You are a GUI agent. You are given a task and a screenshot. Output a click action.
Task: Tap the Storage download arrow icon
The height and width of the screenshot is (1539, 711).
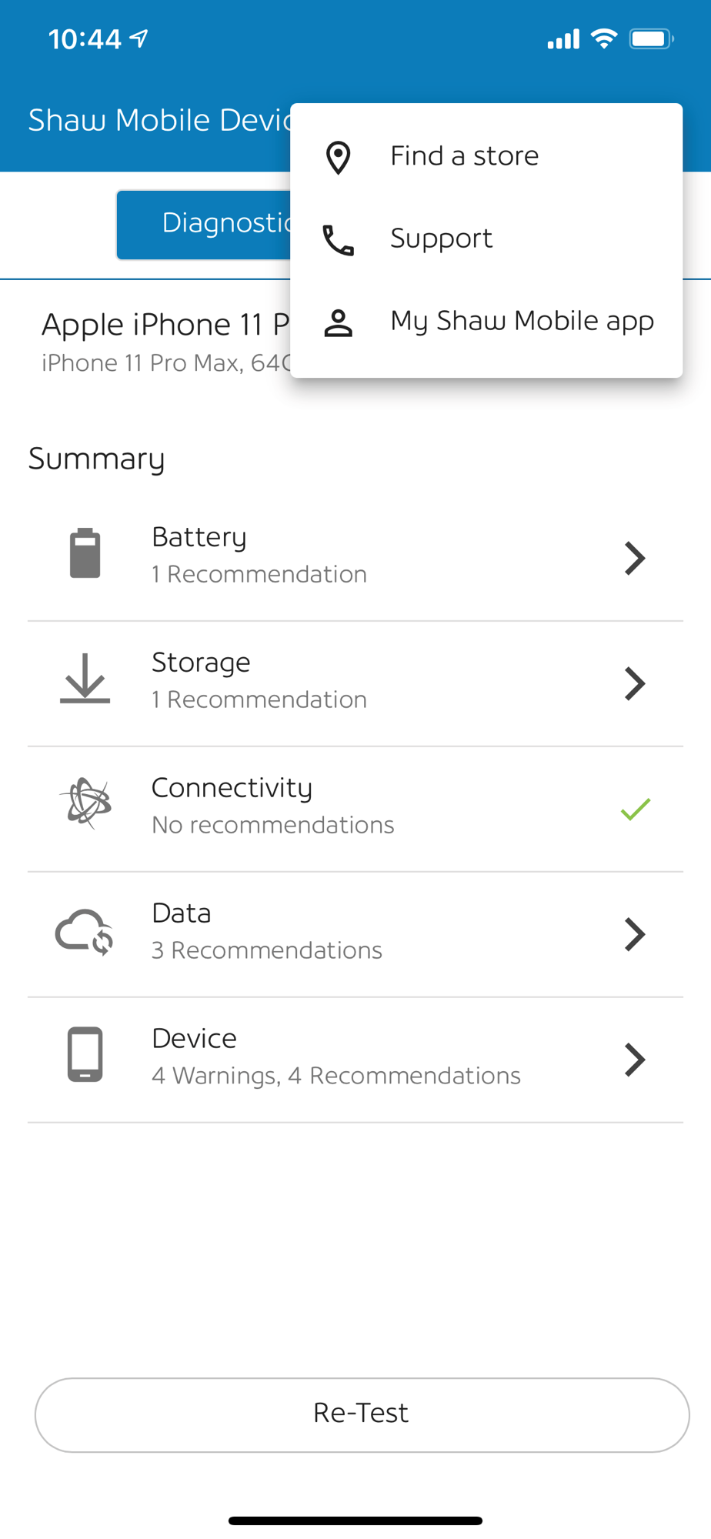click(85, 678)
